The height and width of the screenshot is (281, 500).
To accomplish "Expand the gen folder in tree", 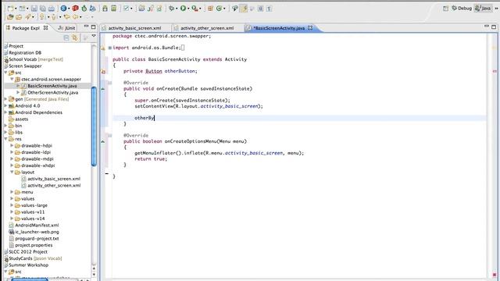I will tap(5, 99).
